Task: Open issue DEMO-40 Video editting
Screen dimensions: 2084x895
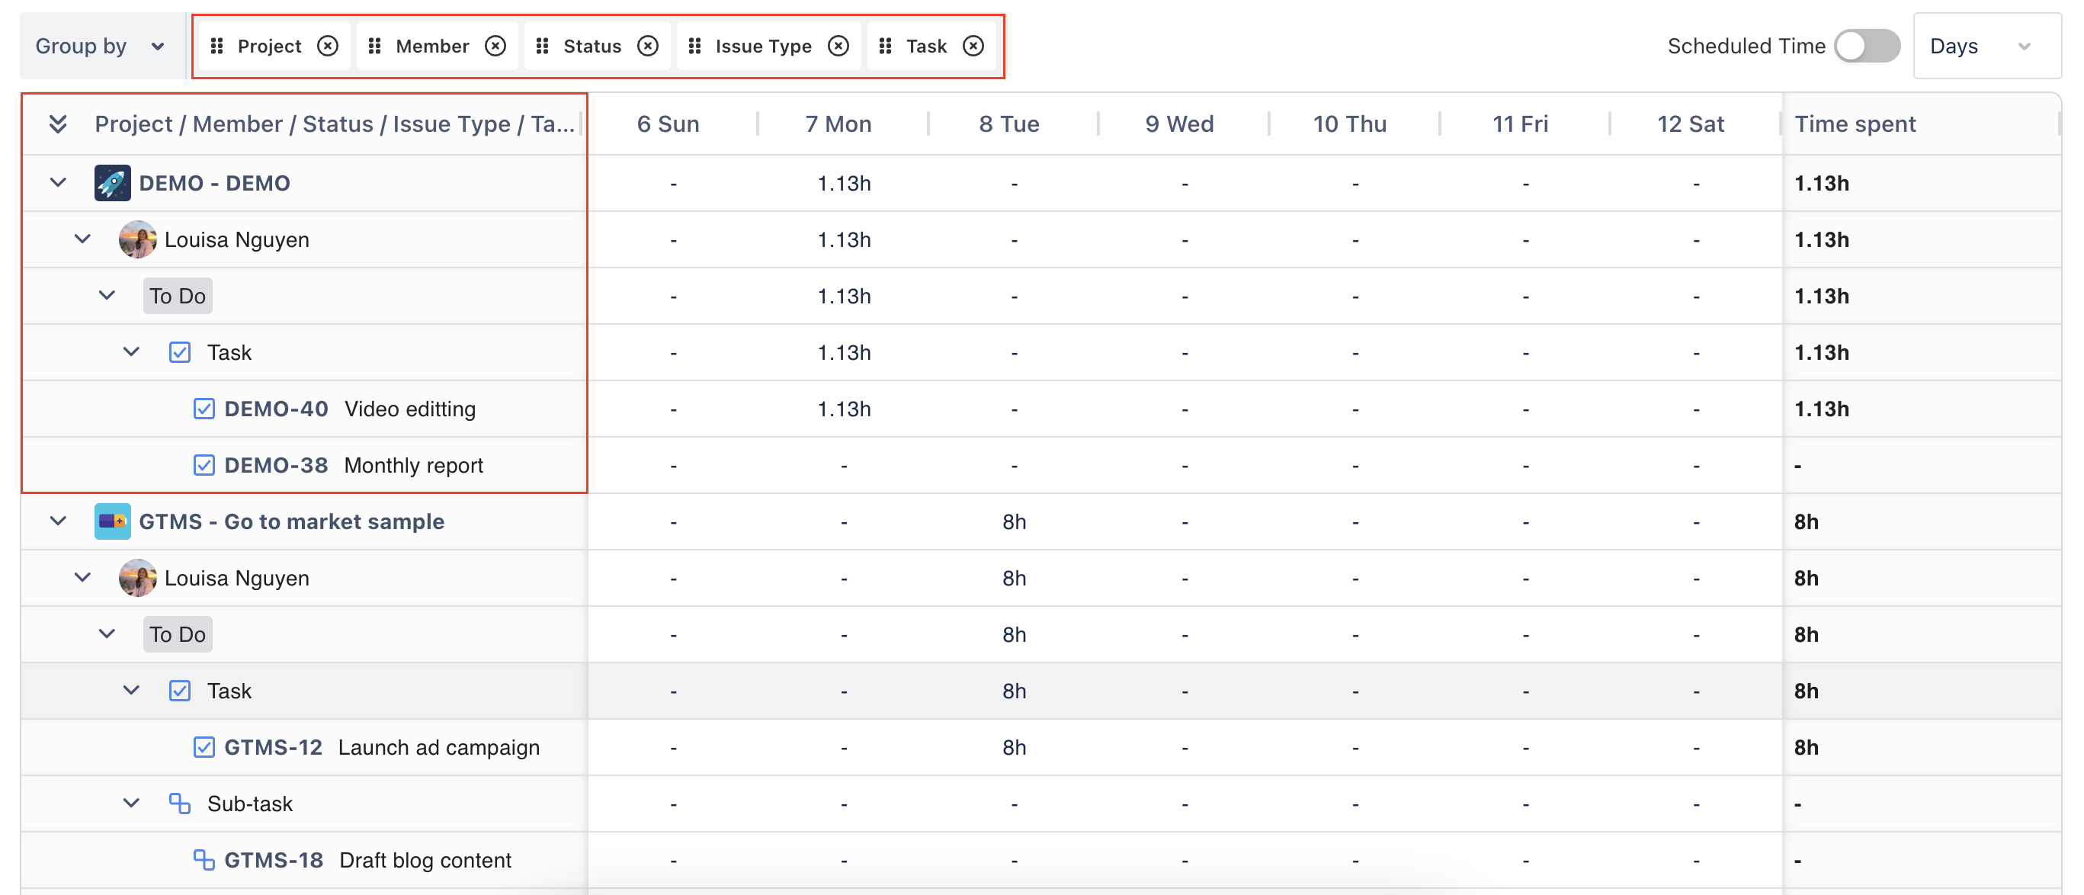Action: click(x=276, y=409)
